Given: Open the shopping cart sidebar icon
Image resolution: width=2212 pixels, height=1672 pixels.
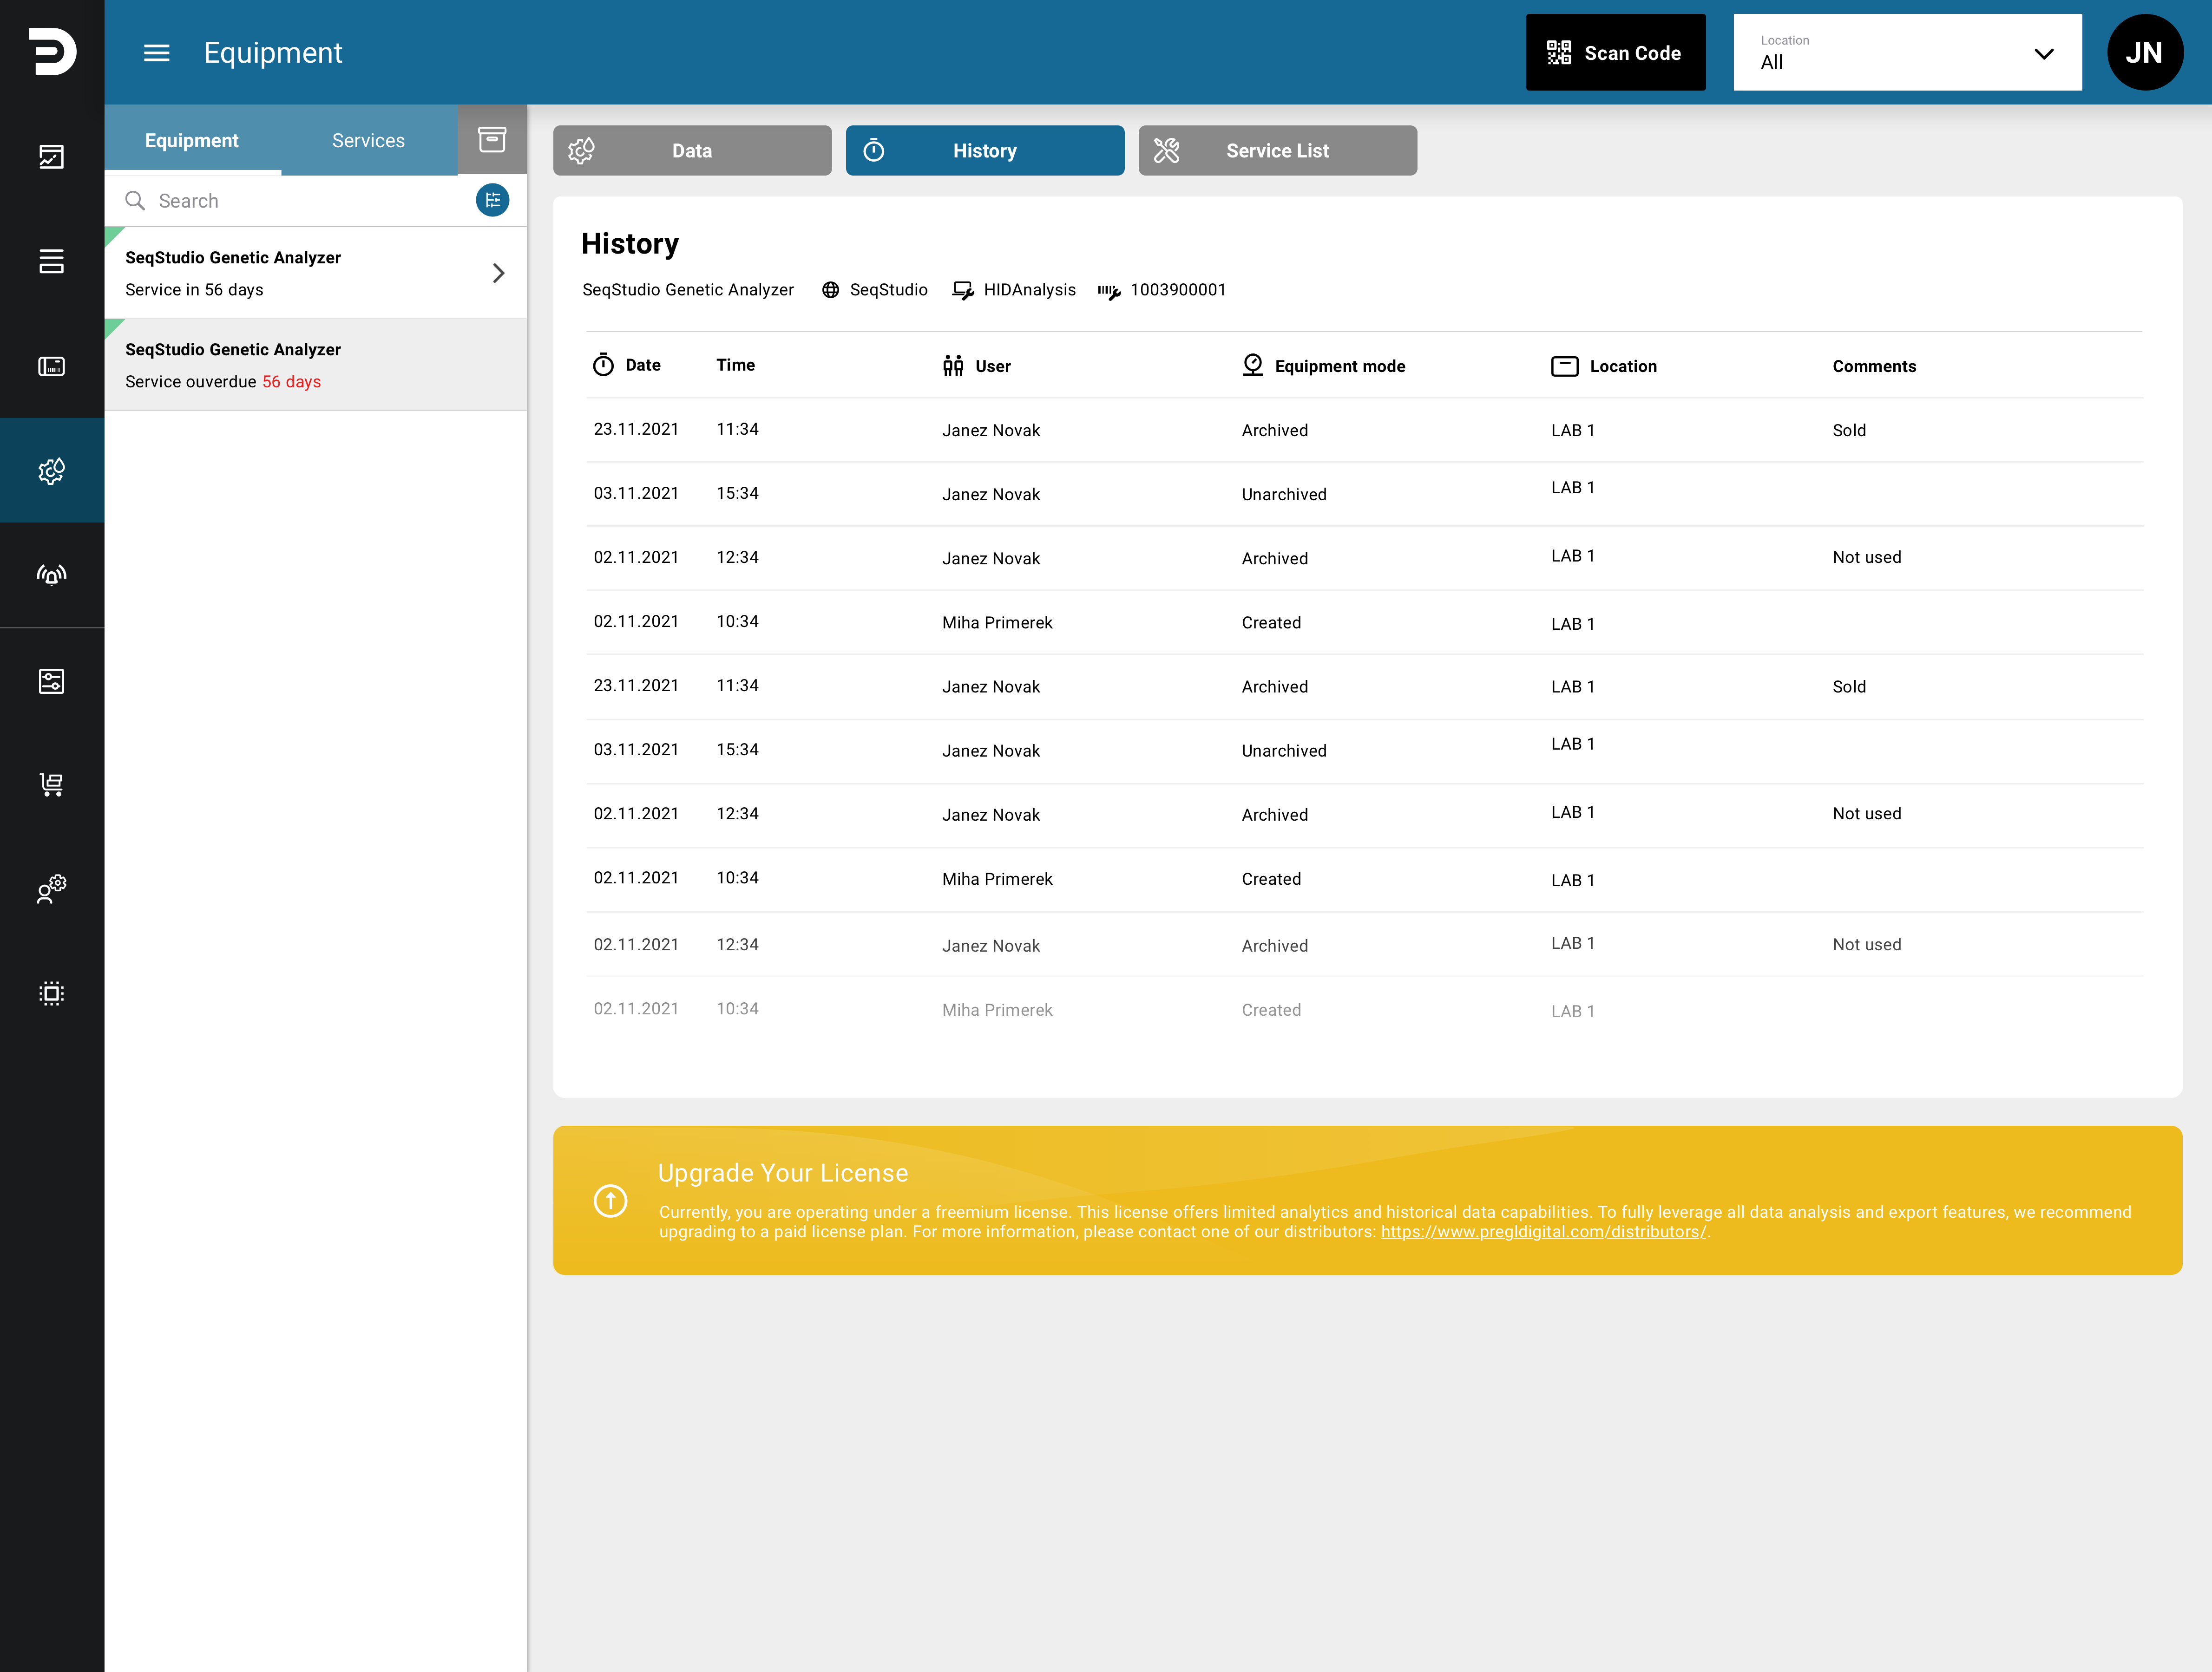Looking at the screenshot, I should tap(52, 785).
